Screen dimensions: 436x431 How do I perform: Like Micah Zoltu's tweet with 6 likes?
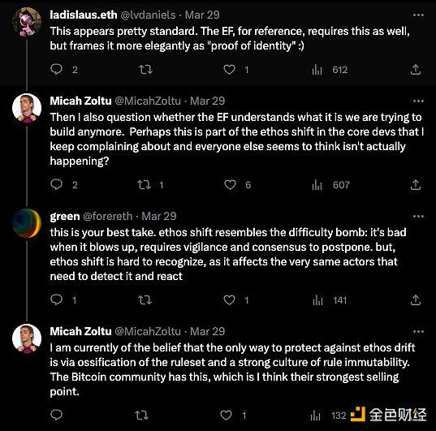click(230, 184)
